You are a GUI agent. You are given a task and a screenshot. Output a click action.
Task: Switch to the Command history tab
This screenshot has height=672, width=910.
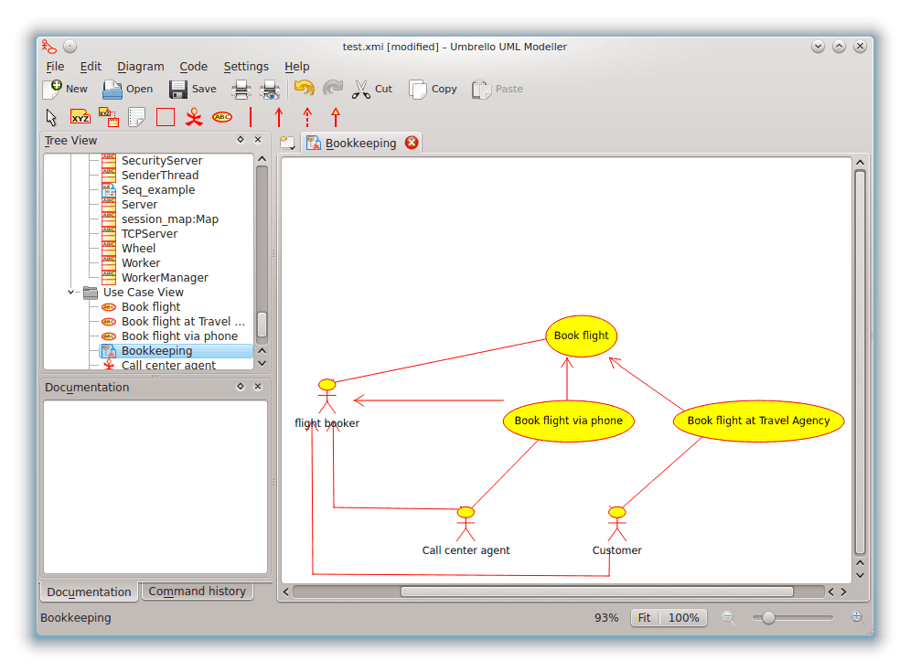coord(198,592)
